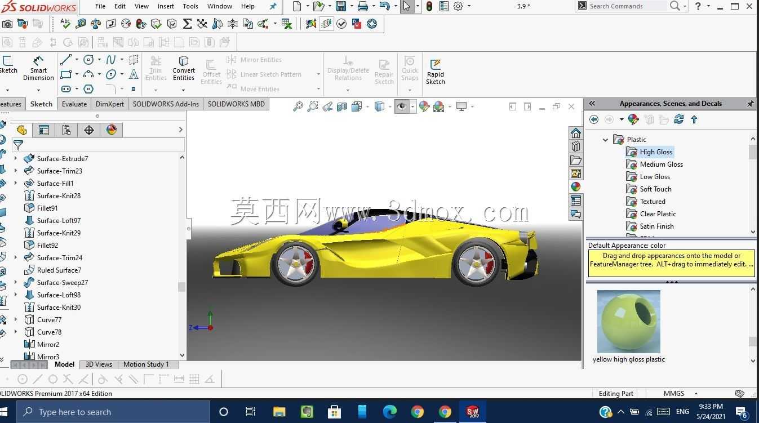
Task: Open the DimXpertManager tab icon
Action: (89, 130)
